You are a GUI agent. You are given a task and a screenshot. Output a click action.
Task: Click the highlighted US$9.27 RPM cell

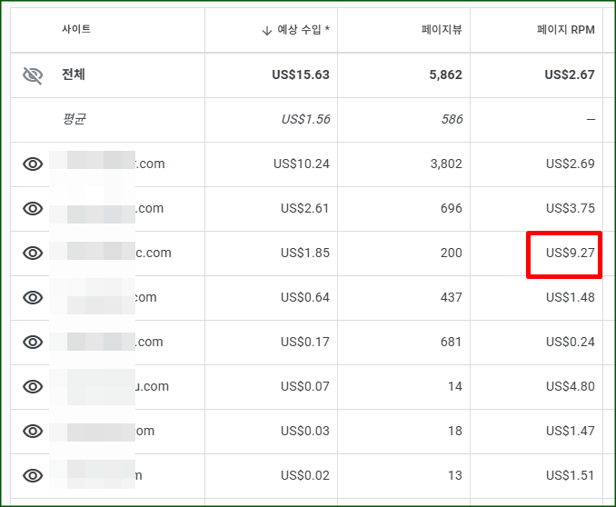[570, 253]
